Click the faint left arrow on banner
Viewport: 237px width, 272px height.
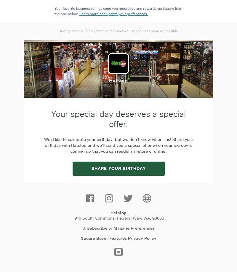tap(26, 66)
